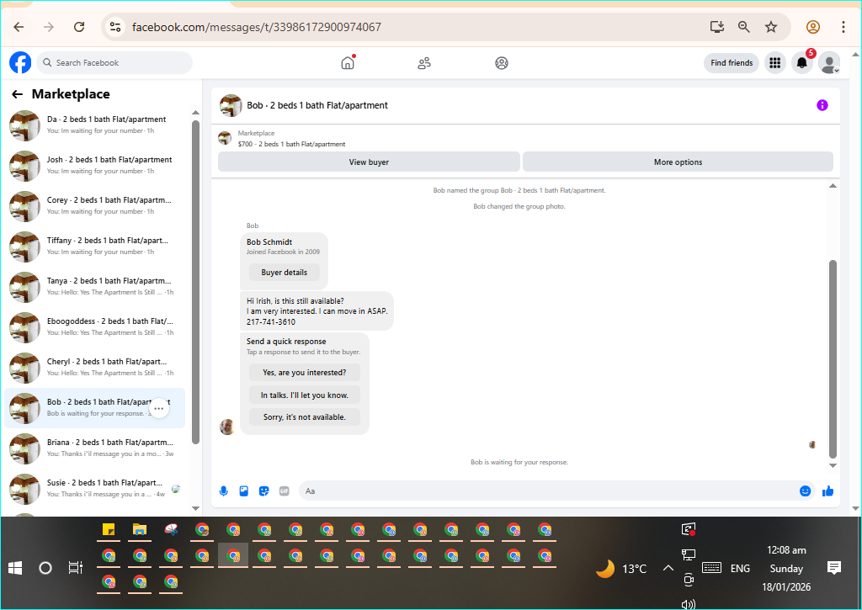Send a voice clip microphone icon

[224, 491]
